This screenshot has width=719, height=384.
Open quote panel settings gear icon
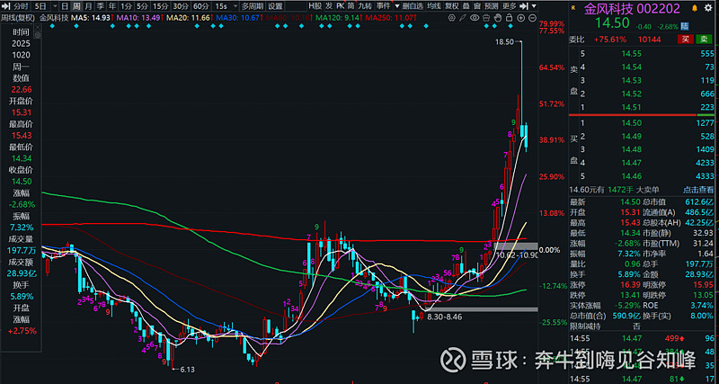click(708, 8)
